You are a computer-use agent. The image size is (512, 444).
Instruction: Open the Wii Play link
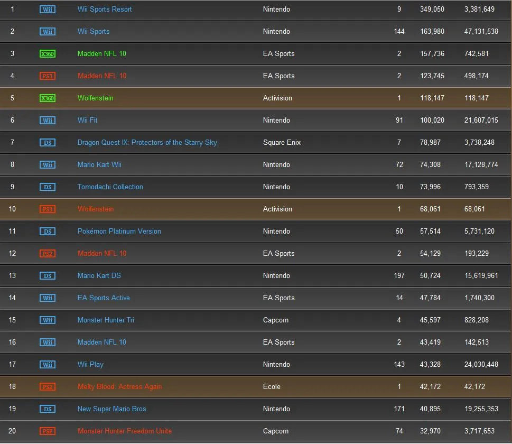coord(90,365)
